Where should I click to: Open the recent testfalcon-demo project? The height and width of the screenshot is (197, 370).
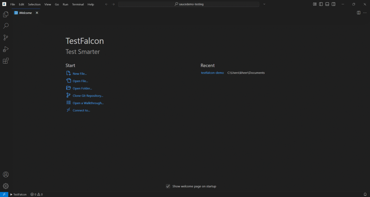pyautogui.click(x=212, y=73)
